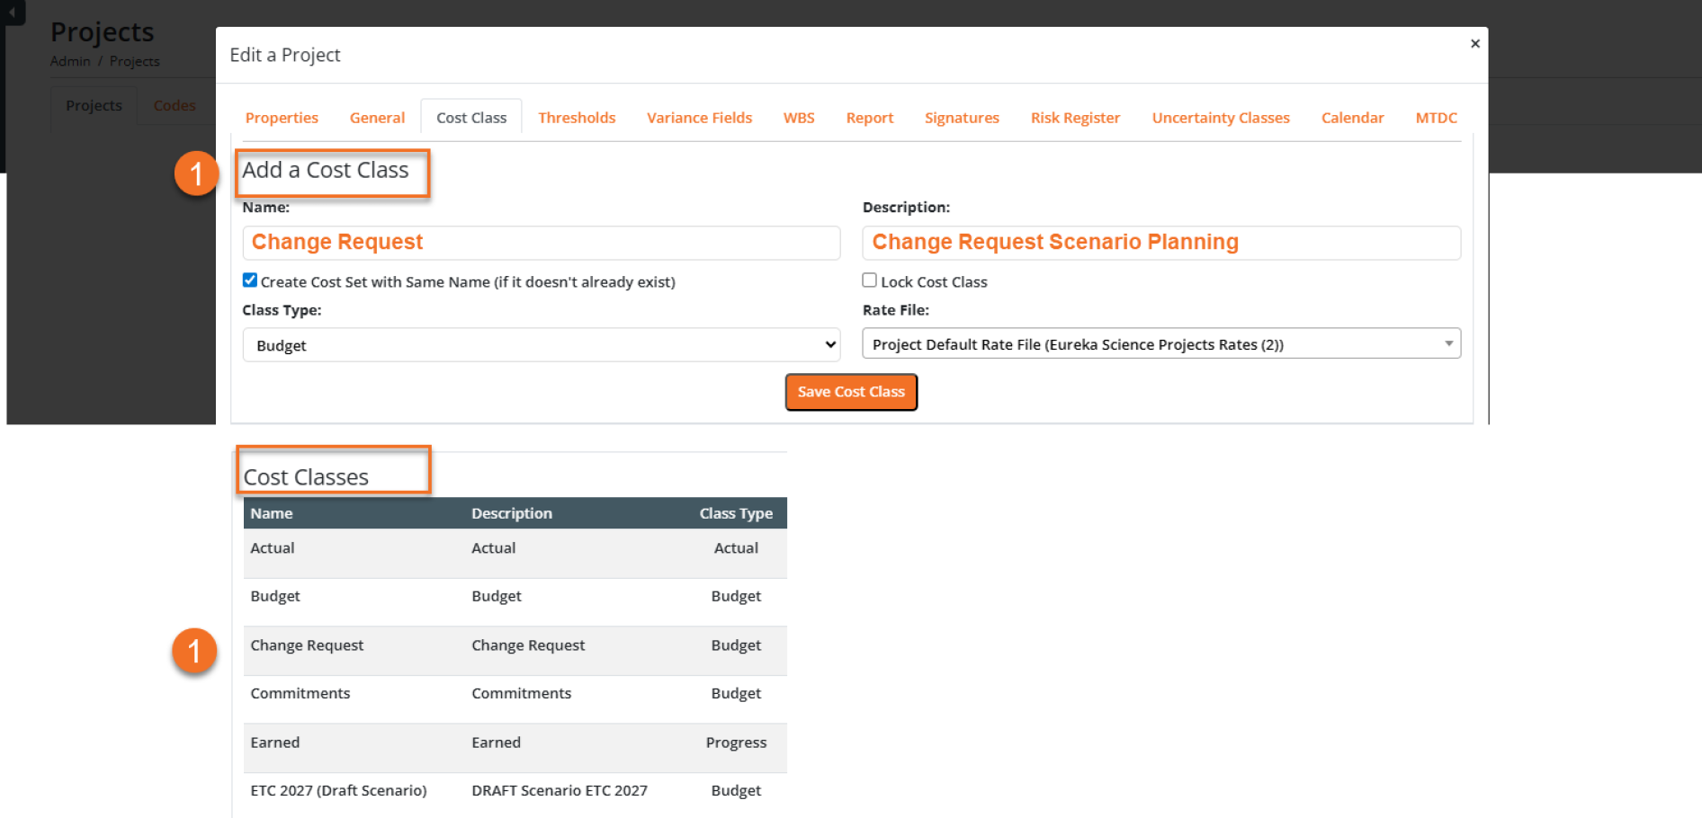Uncheck Create Cost Set with Same Name
The height and width of the screenshot is (818, 1702).
click(x=250, y=280)
